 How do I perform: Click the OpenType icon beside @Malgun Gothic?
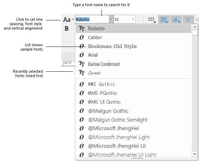pyautogui.click(x=82, y=111)
